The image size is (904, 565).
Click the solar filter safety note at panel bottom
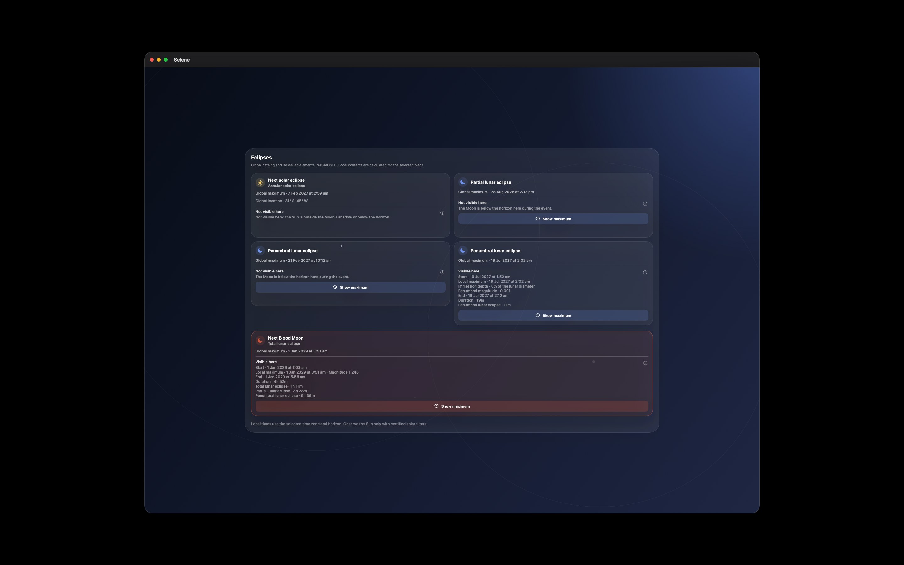pyautogui.click(x=339, y=424)
